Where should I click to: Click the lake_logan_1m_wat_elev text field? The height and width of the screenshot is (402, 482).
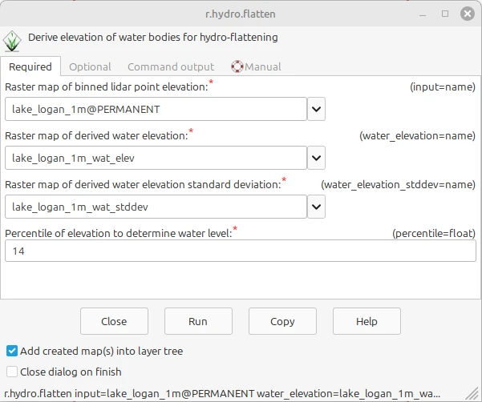coord(156,158)
